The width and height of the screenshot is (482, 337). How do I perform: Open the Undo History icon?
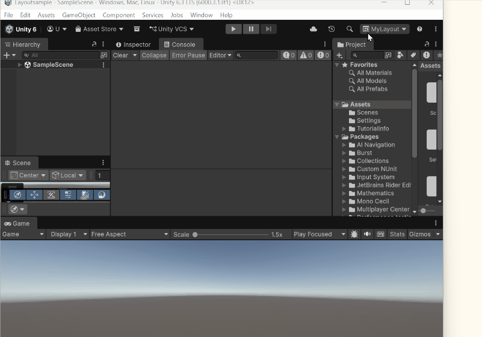coord(332,29)
